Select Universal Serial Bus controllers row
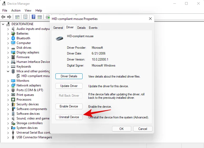Image resolution: width=204 pixels, height=148 pixels. 31,133
